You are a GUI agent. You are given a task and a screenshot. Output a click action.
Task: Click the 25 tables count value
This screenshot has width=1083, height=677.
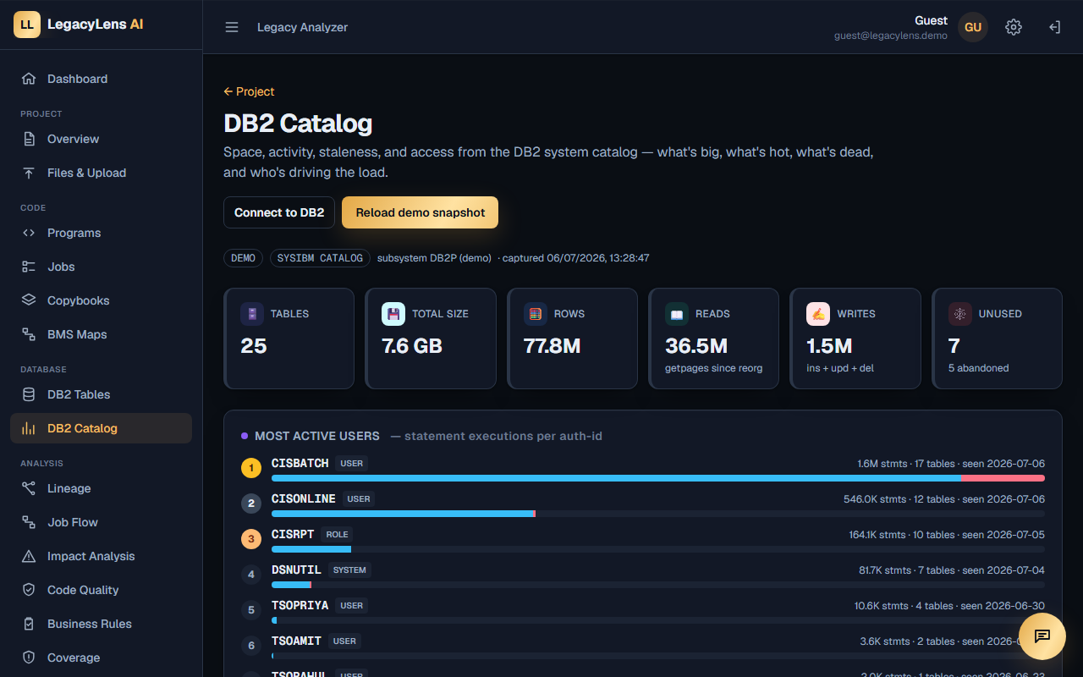coord(254,346)
